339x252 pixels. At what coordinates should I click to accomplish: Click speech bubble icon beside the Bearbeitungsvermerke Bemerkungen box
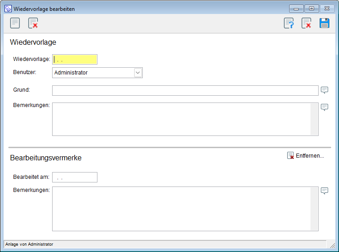click(x=324, y=191)
